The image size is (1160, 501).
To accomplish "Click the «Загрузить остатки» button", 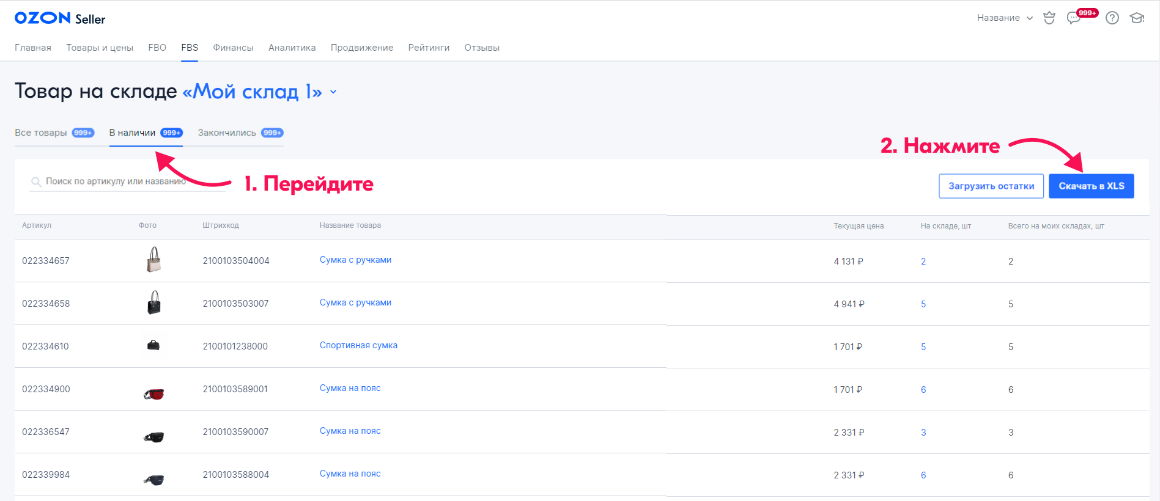I will 991,186.
